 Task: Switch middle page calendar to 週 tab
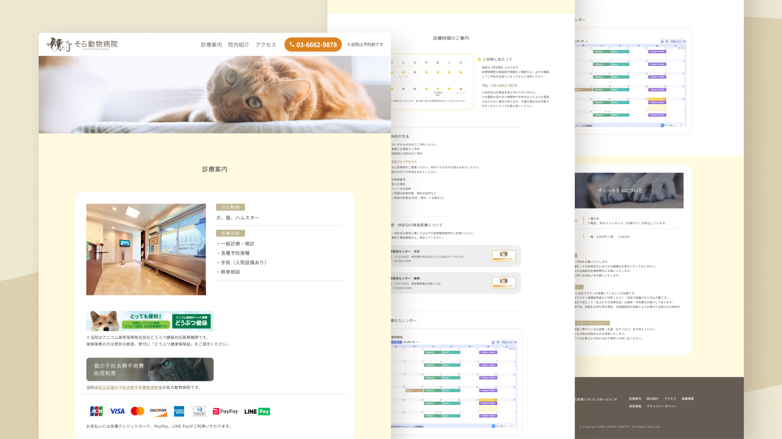click(493, 342)
